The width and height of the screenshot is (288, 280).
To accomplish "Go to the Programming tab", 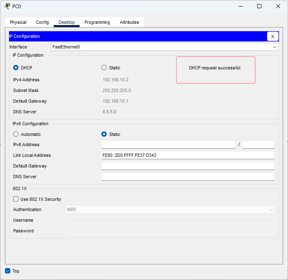I will click(x=97, y=22).
